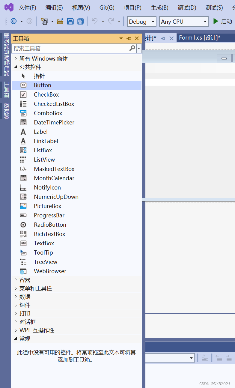Select the Label control icon
Image resolution: width=235 pixels, height=388 pixels.
(x=23, y=132)
